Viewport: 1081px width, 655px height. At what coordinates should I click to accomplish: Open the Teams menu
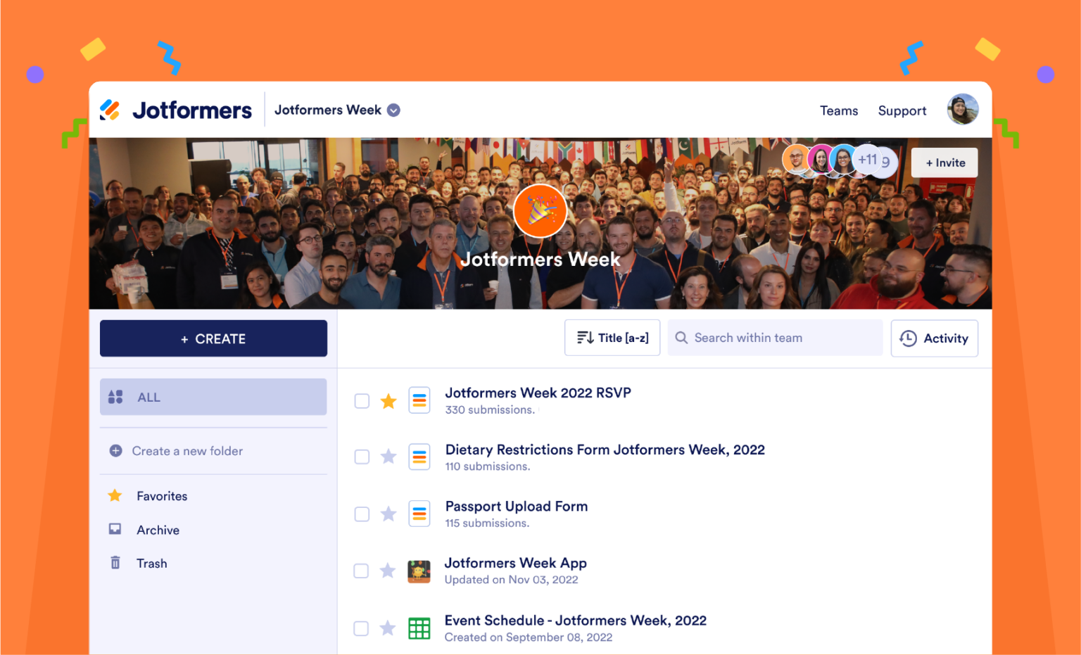(x=839, y=110)
